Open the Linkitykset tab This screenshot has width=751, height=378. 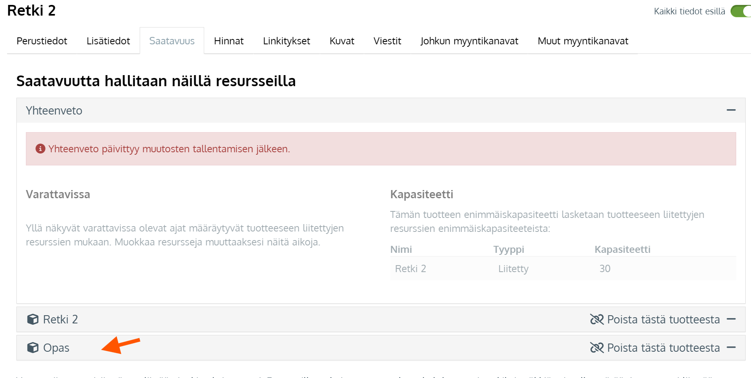coord(286,41)
